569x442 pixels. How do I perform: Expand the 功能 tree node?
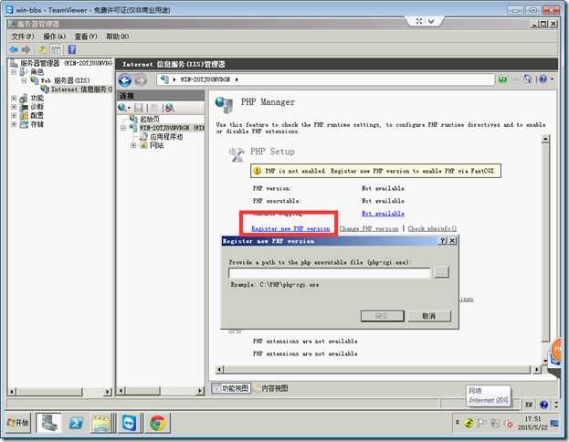click(14, 98)
